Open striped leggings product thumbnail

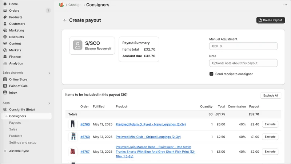click(x=73, y=136)
